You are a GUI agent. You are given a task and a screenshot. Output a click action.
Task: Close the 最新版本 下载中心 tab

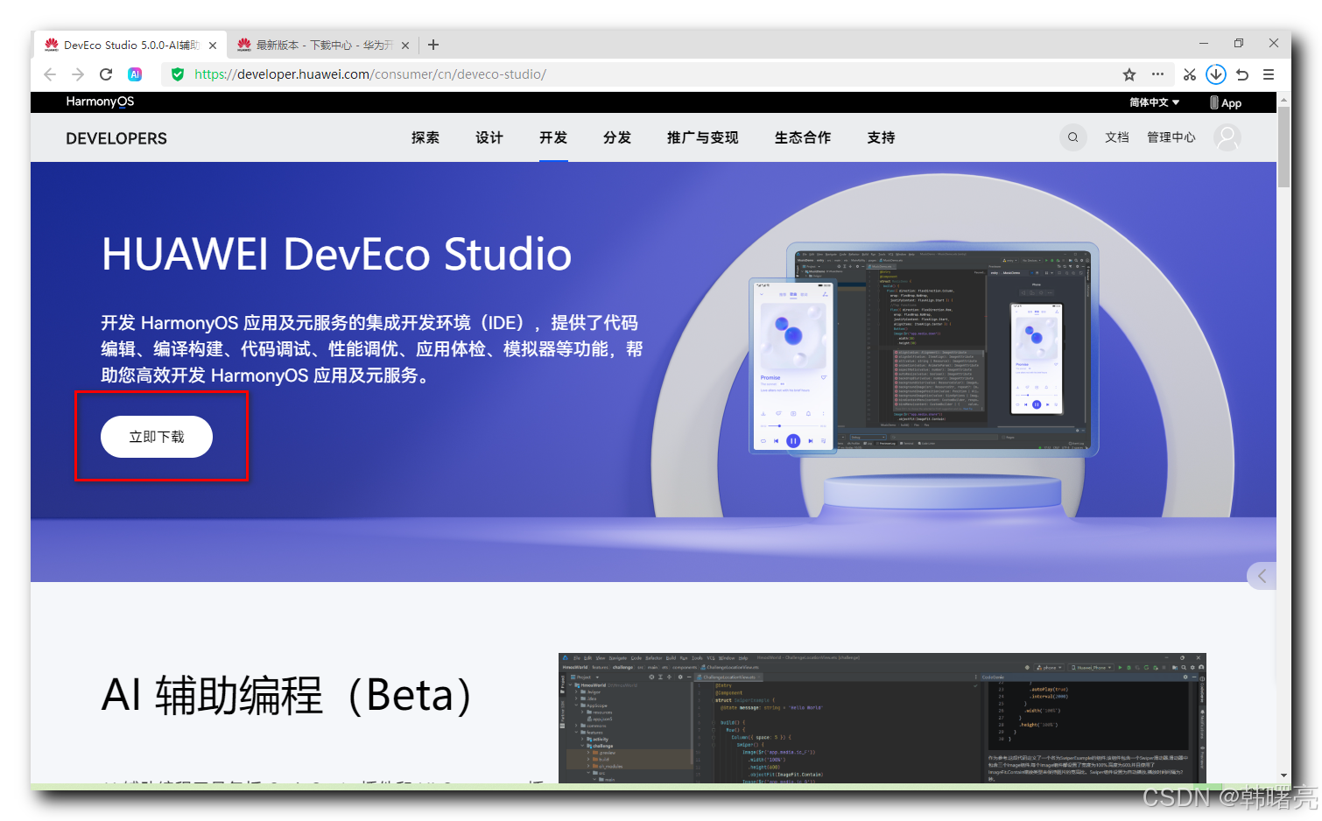[405, 46]
